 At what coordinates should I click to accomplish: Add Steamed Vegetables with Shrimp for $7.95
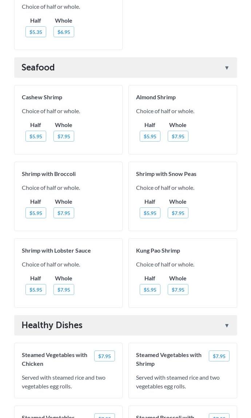pos(219,356)
